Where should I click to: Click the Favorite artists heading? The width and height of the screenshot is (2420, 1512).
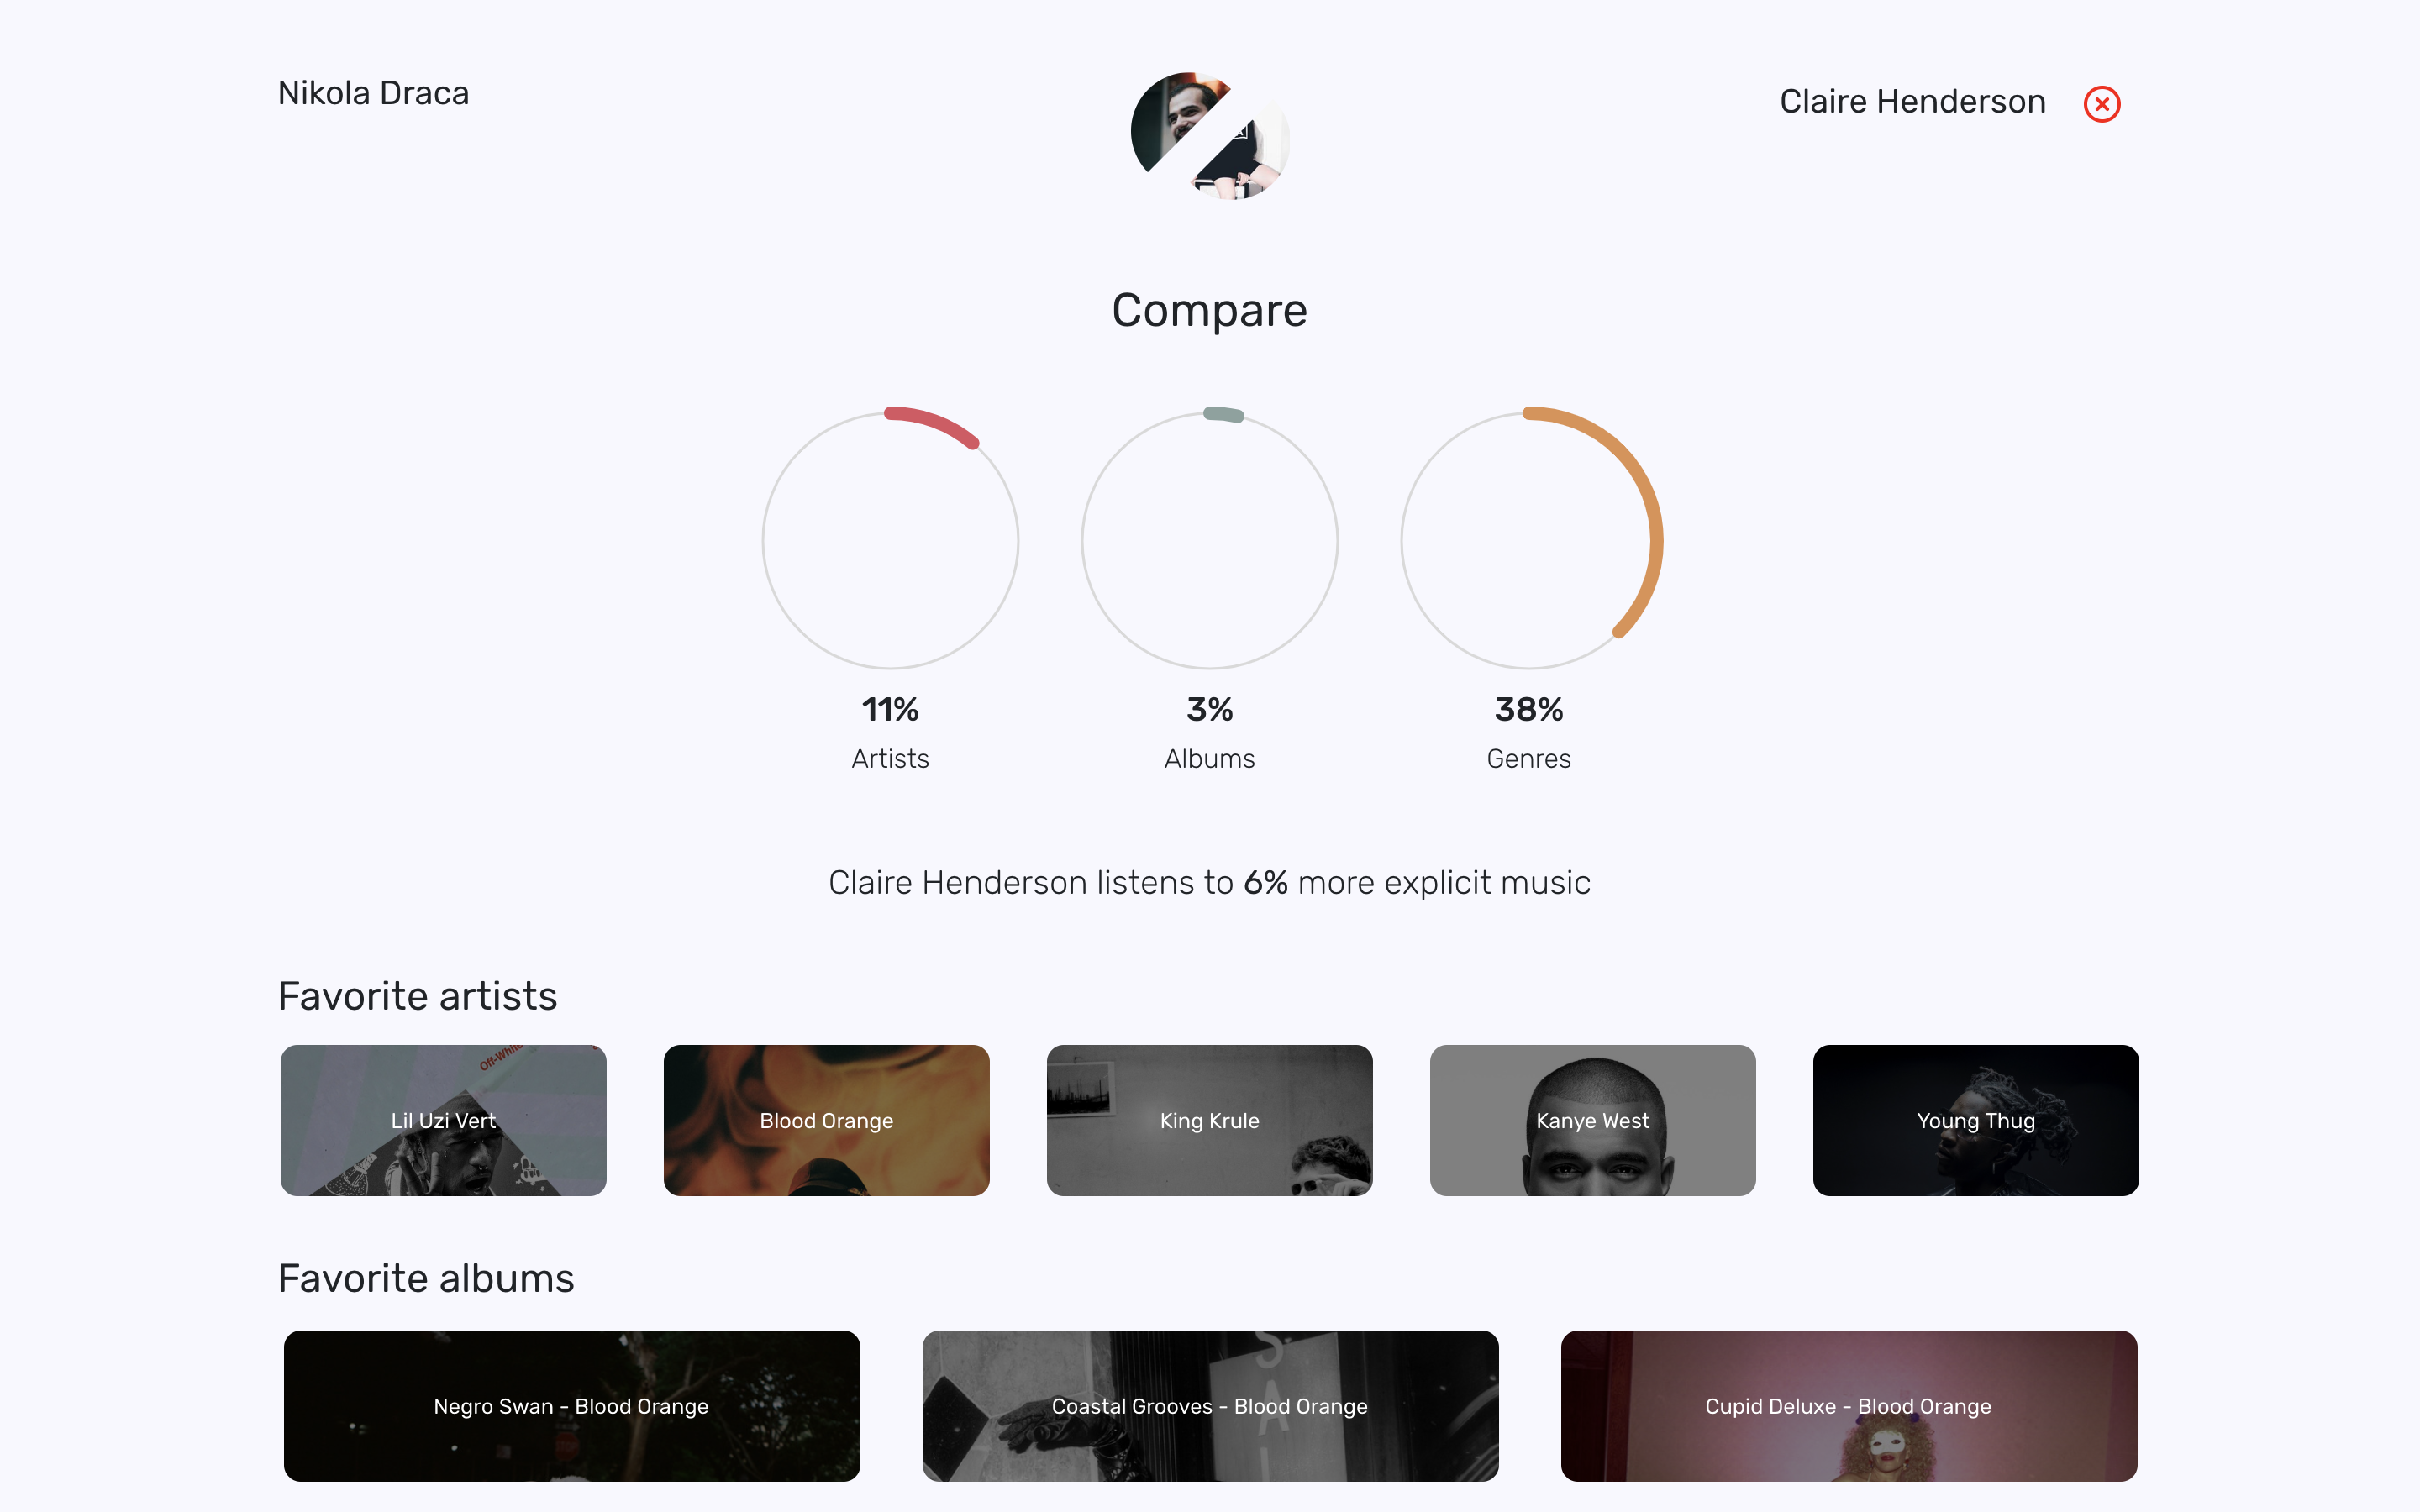point(417,996)
